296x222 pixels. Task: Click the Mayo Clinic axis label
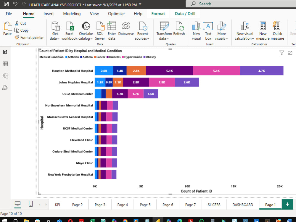tap(84, 163)
